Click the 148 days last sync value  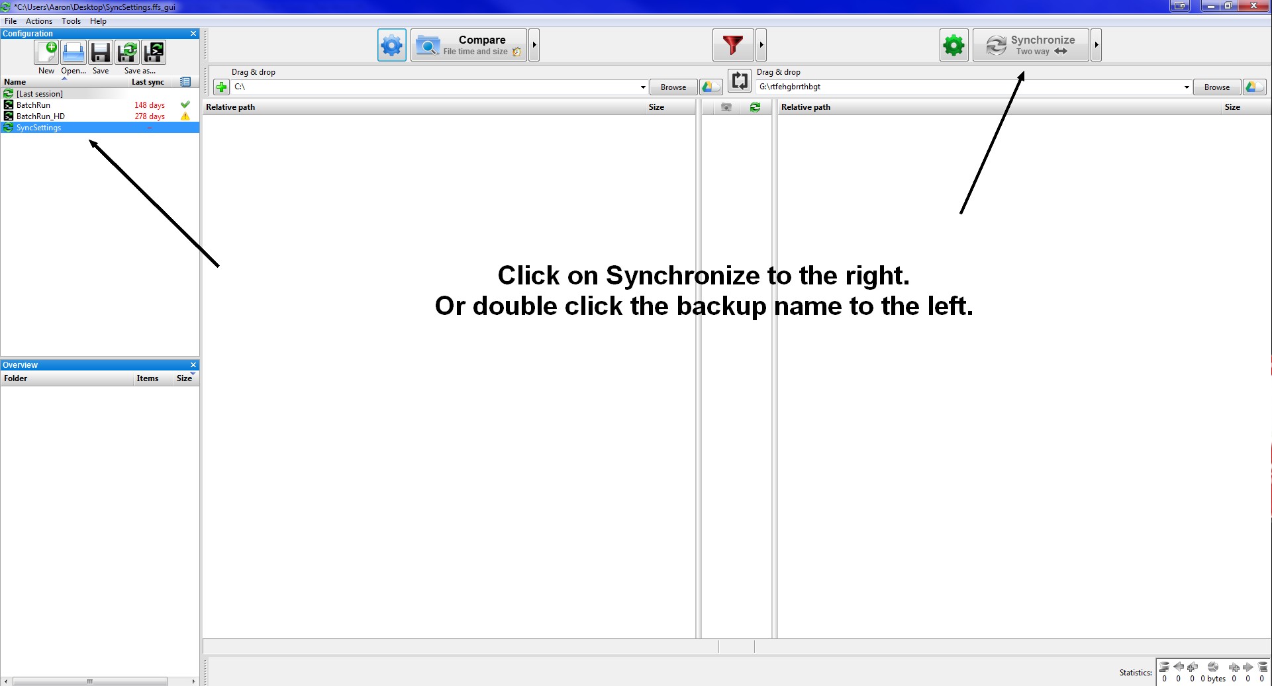click(x=150, y=105)
